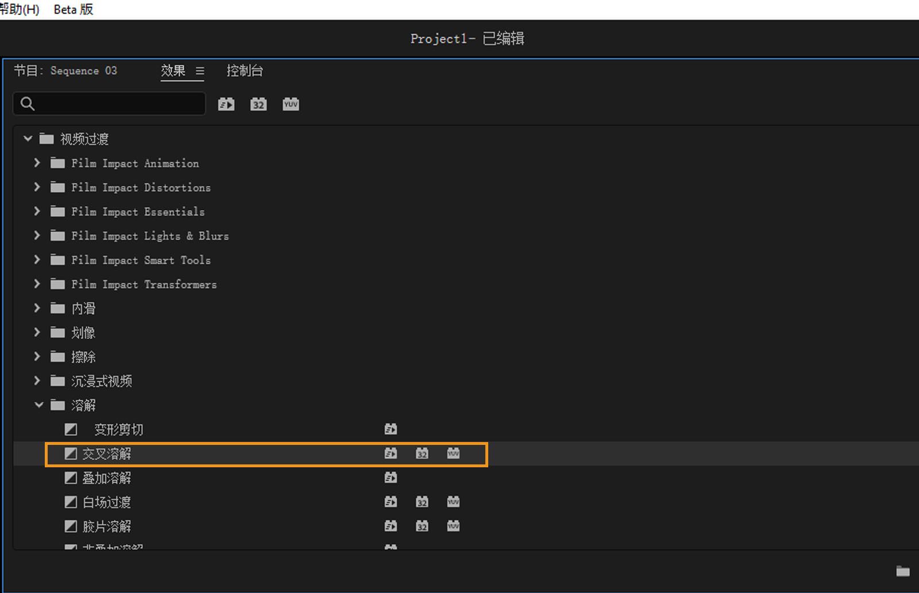The width and height of the screenshot is (919, 593).
Task: Click the transition icon beside 胶片溶解
Action: (x=71, y=526)
